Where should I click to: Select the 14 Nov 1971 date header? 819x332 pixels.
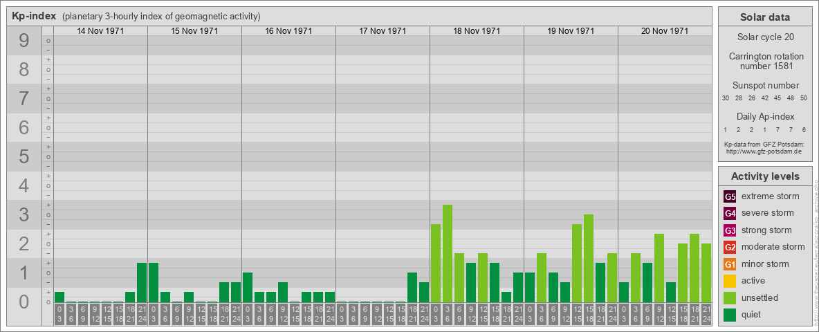(100, 31)
